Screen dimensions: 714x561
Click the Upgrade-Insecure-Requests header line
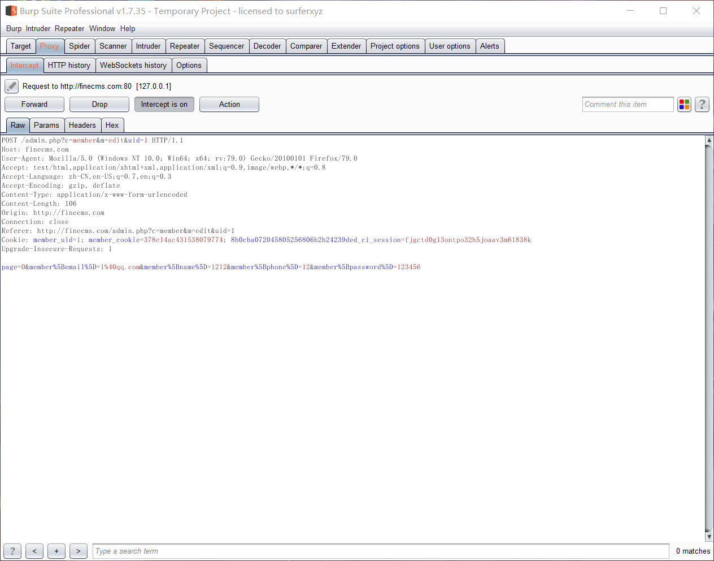pyautogui.click(x=56, y=249)
